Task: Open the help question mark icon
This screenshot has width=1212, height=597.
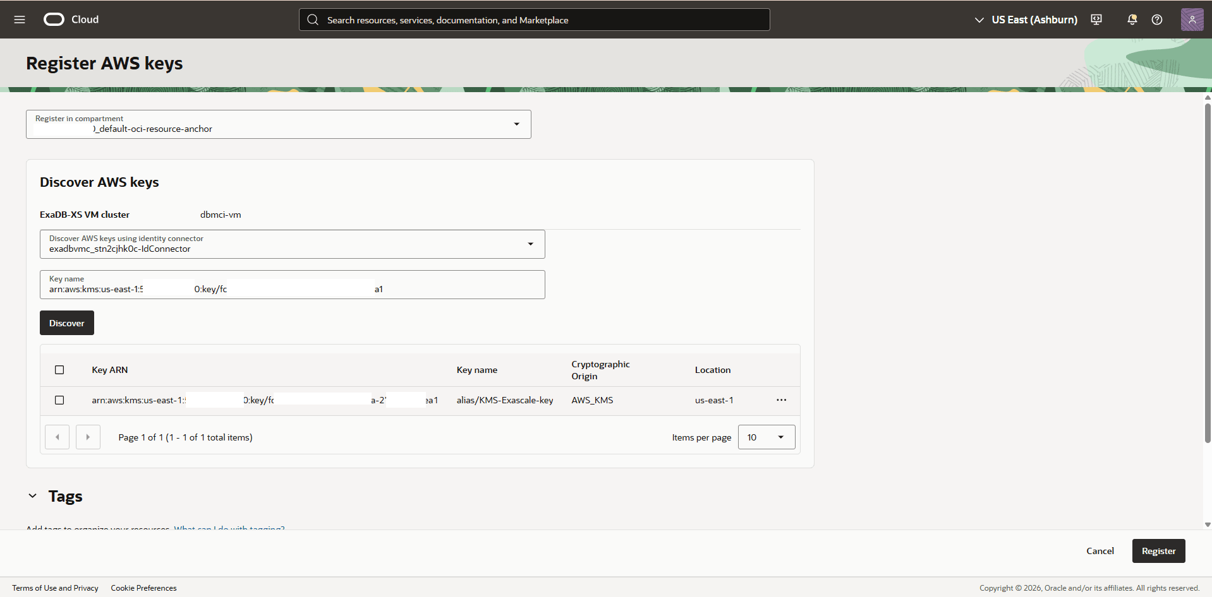Action: coord(1157,20)
